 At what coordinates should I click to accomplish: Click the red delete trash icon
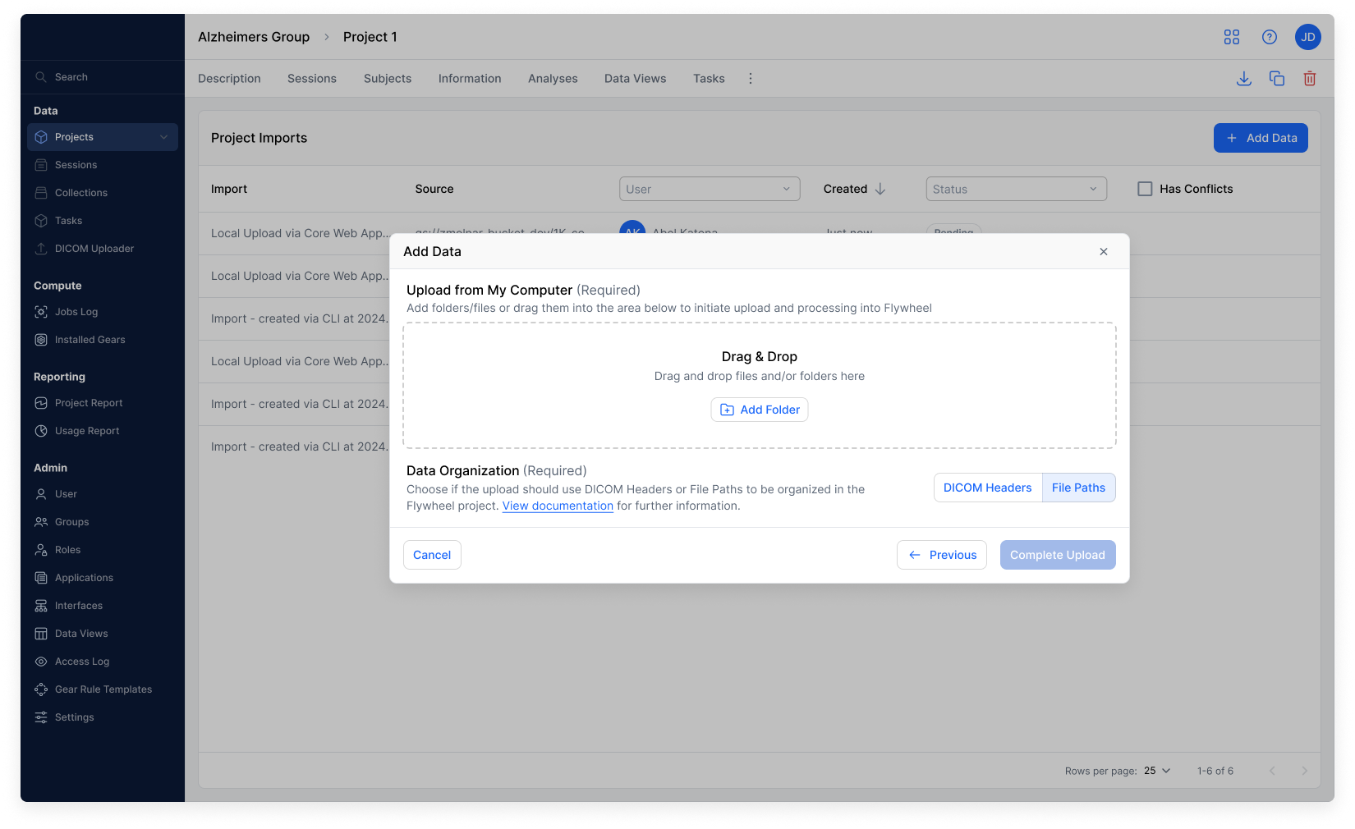tap(1309, 79)
